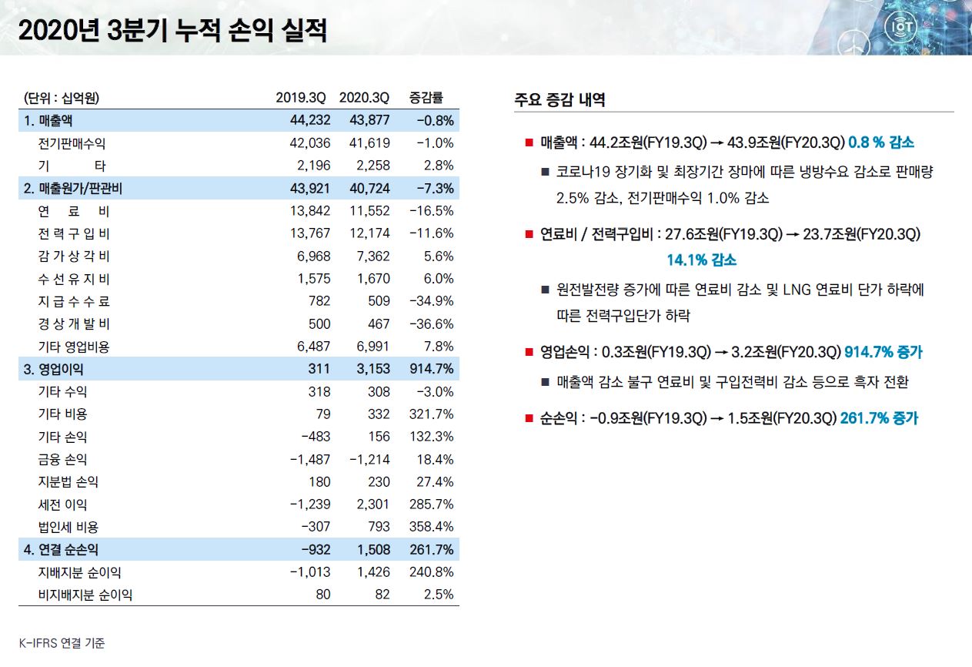Click the blue '914.7% 증가' text

pyautogui.click(x=883, y=352)
